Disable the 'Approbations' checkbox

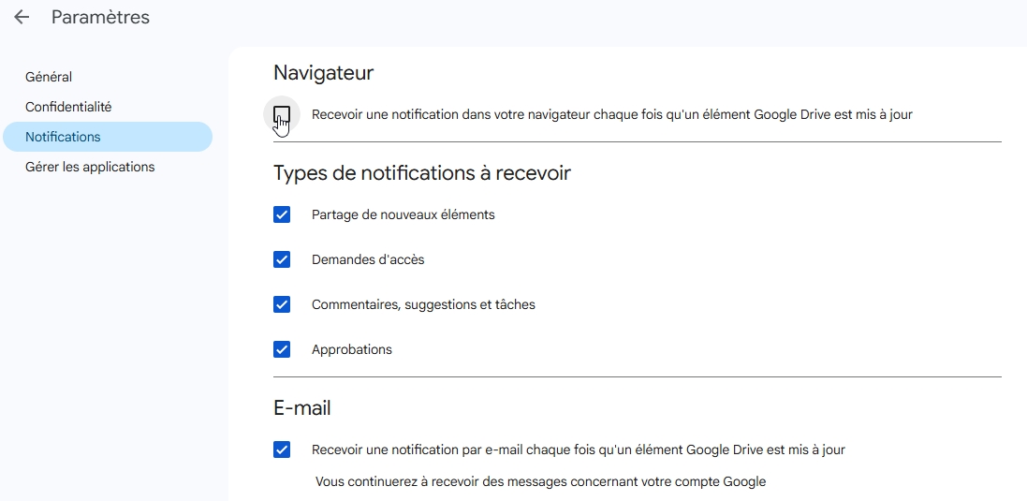pyautogui.click(x=282, y=349)
